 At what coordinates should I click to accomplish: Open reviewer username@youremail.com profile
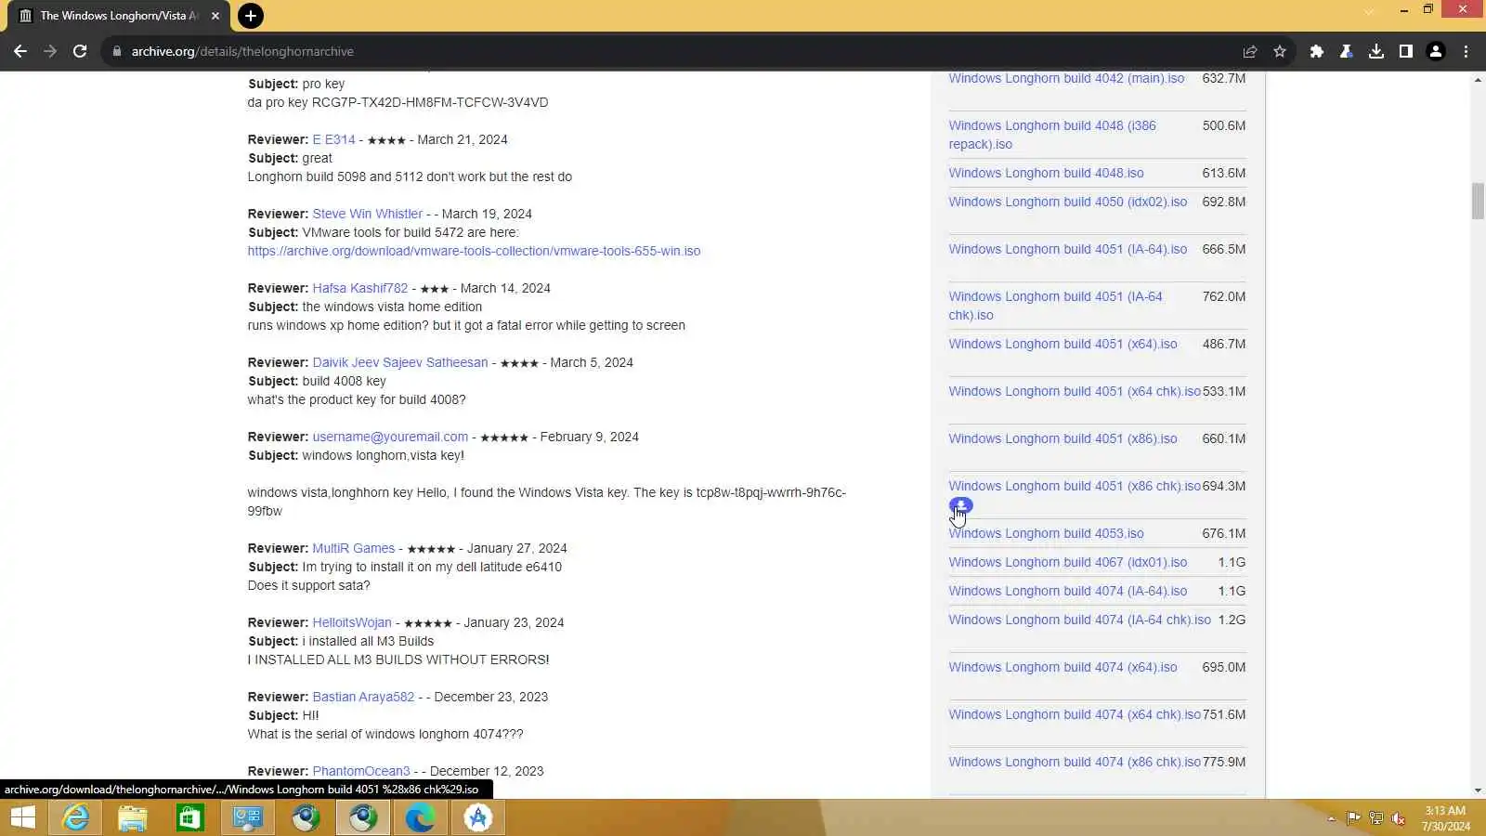pyautogui.click(x=390, y=437)
